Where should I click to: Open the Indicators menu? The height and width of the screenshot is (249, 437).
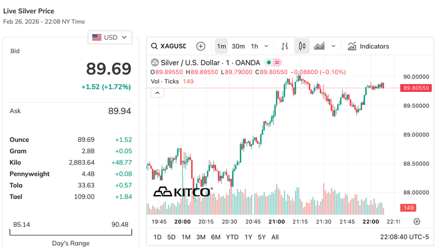click(x=368, y=47)
